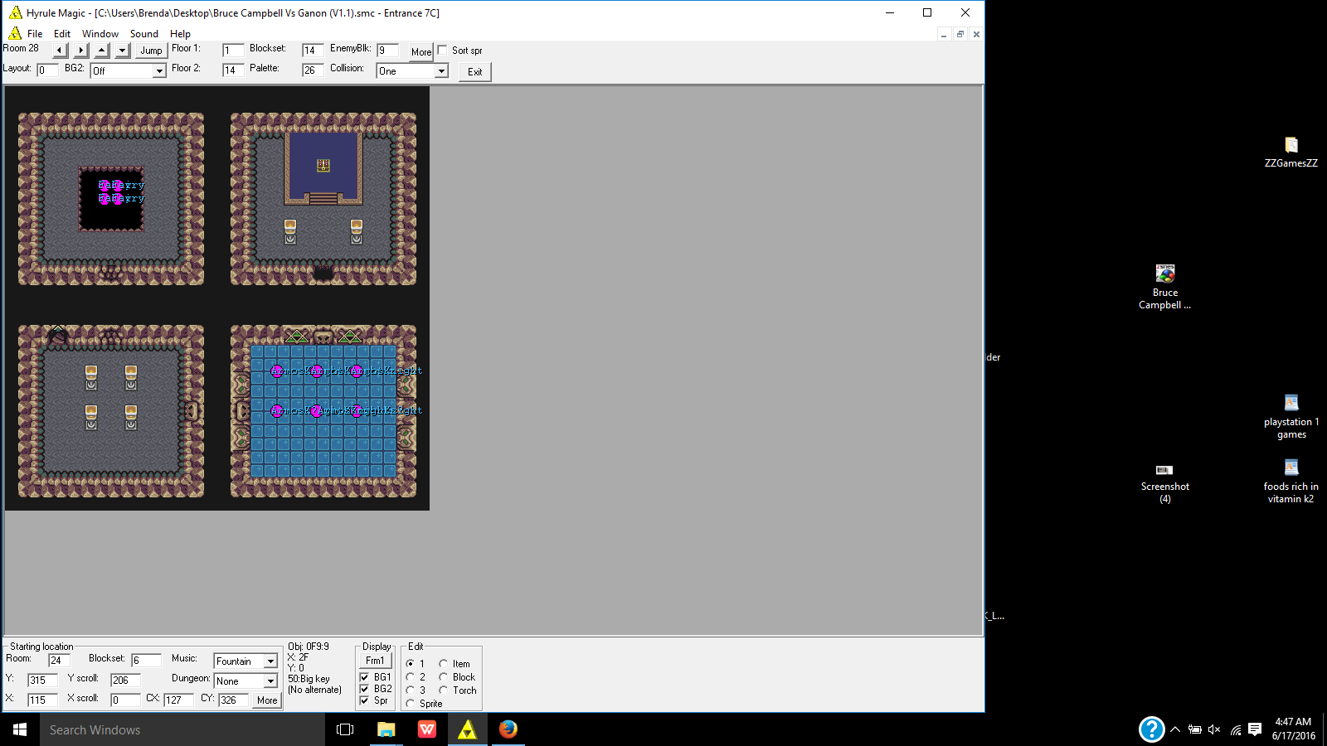1327x746 pixels.
Task: Open Task View in the taskbar
Action: tap(345, 729)
